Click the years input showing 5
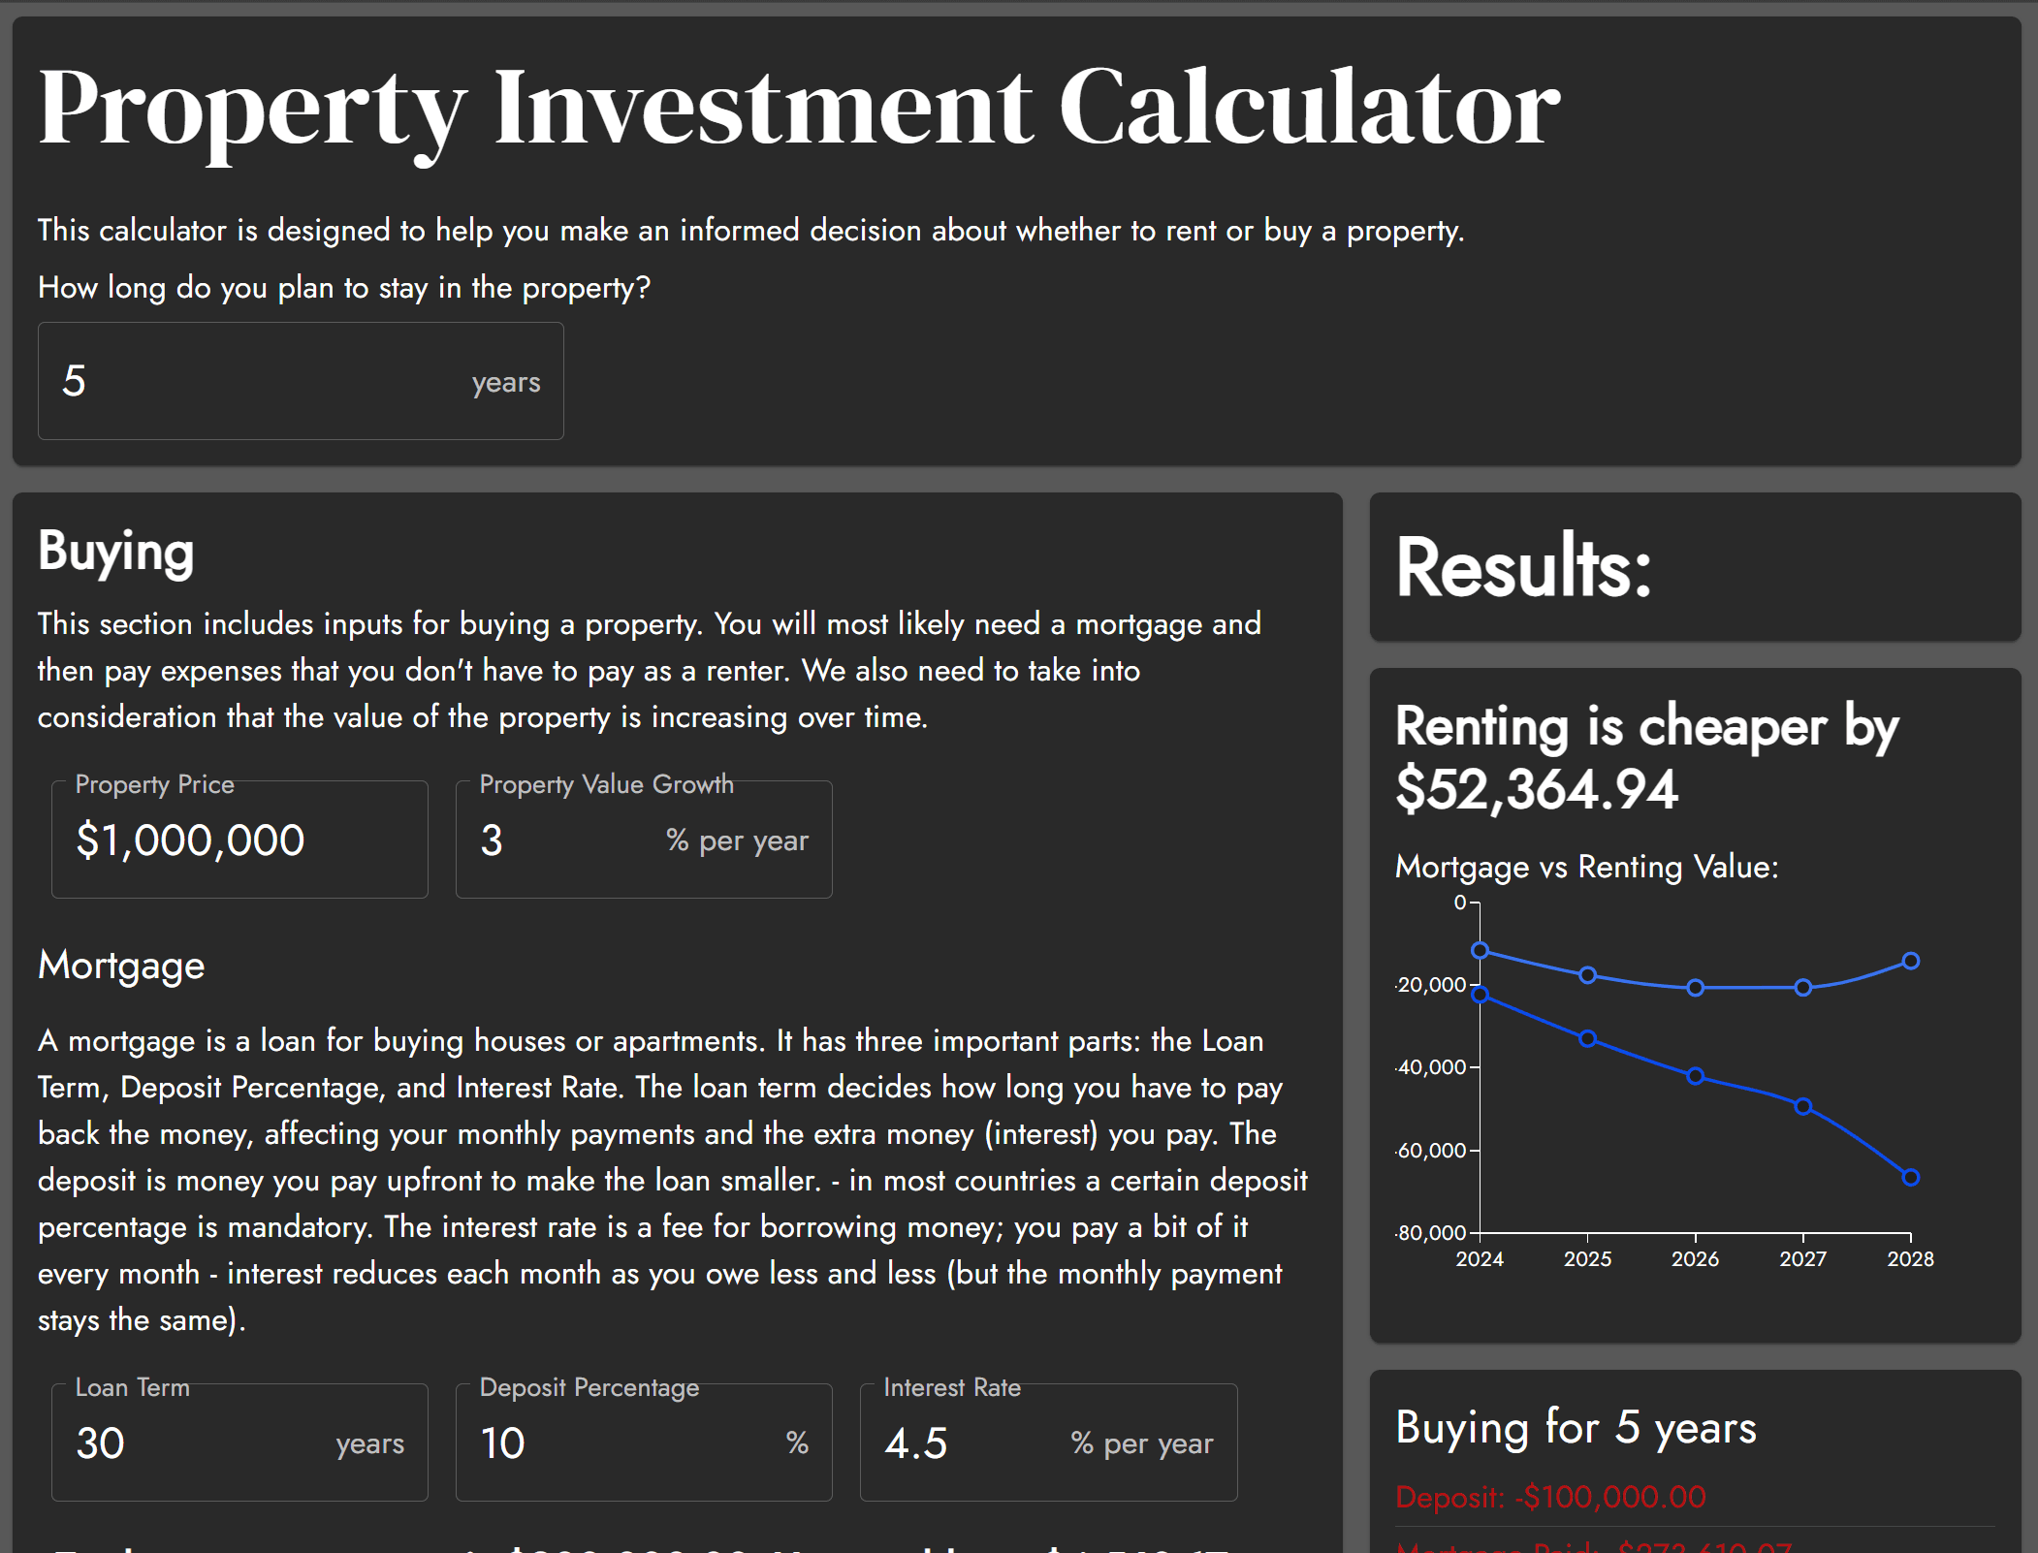 (x=300, y=381)
